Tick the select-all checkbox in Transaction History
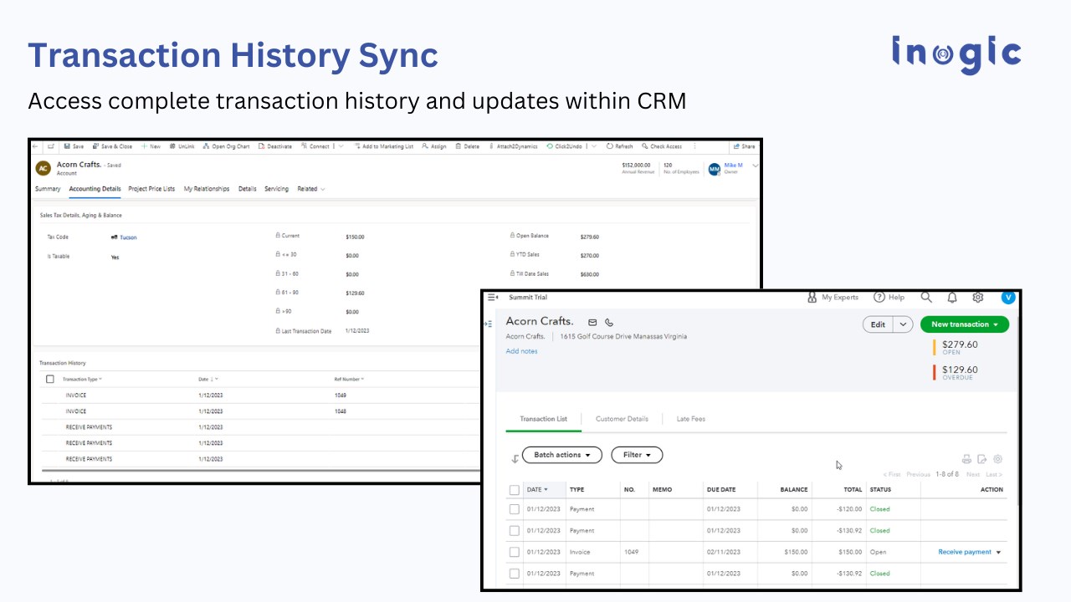The image size is (1071, 602). 50,379
